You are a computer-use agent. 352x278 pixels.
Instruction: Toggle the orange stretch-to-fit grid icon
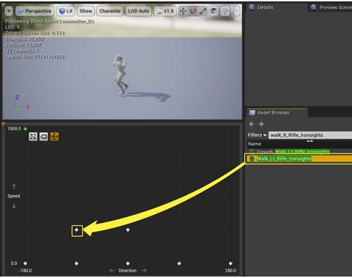54,136
